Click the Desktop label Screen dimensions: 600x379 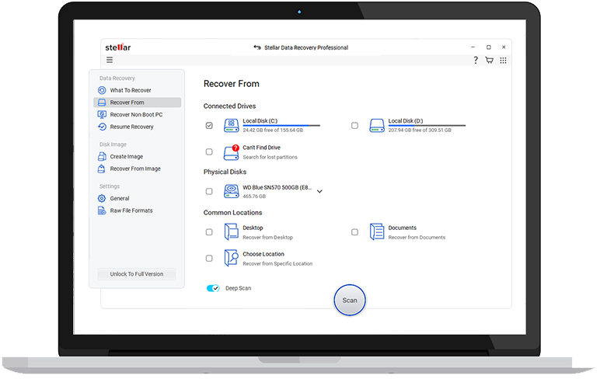point(253,228)
